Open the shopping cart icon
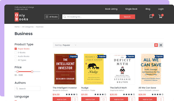174x101 pixels. [160, 16]
